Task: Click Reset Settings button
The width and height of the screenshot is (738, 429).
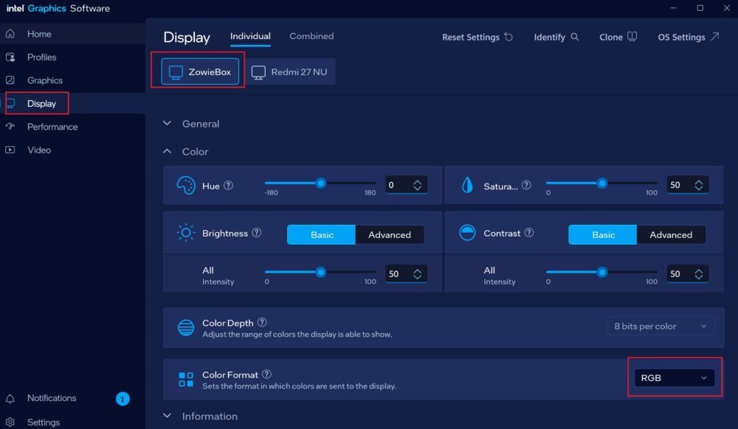Action: (477, 37)
